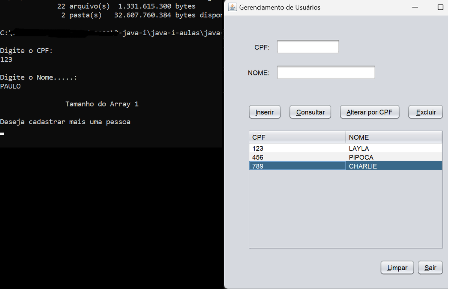Focus the NOME input field
Viewport: 450px width, 289px height.
326,72
